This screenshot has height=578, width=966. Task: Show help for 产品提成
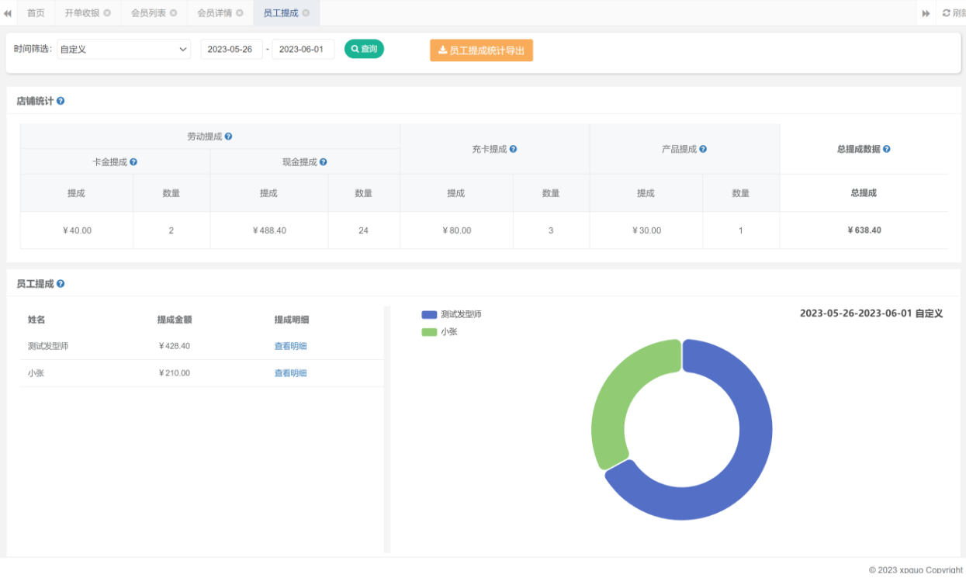tap(703, 149)
